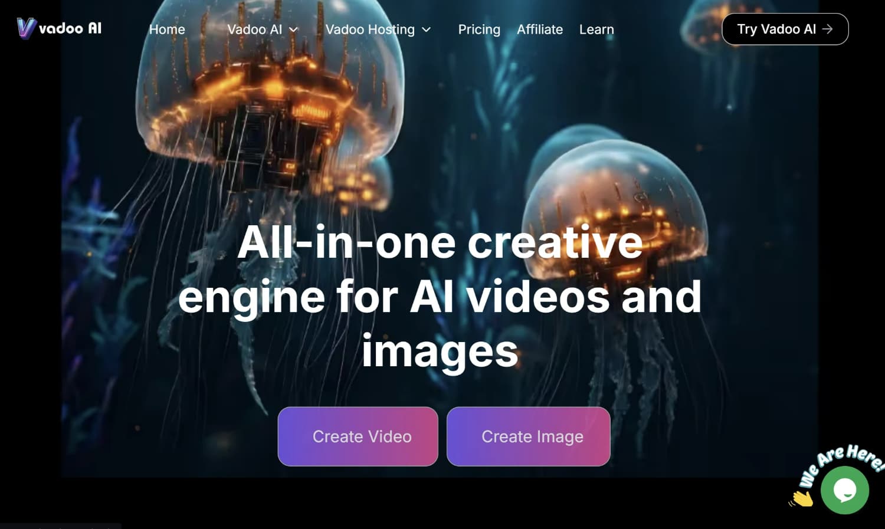Click the Try Vadoo AI button
This screenshot has width=885, height=529.
tap(785, 29)
